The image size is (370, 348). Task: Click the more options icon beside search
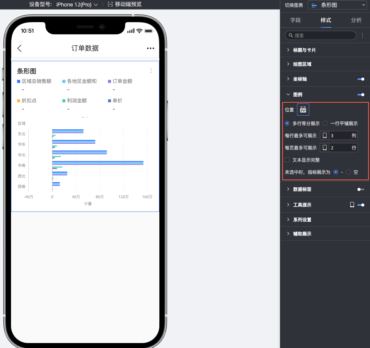[362, 35]
